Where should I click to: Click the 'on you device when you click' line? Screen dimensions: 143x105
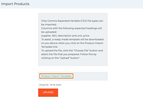click(x=72, y=43)
